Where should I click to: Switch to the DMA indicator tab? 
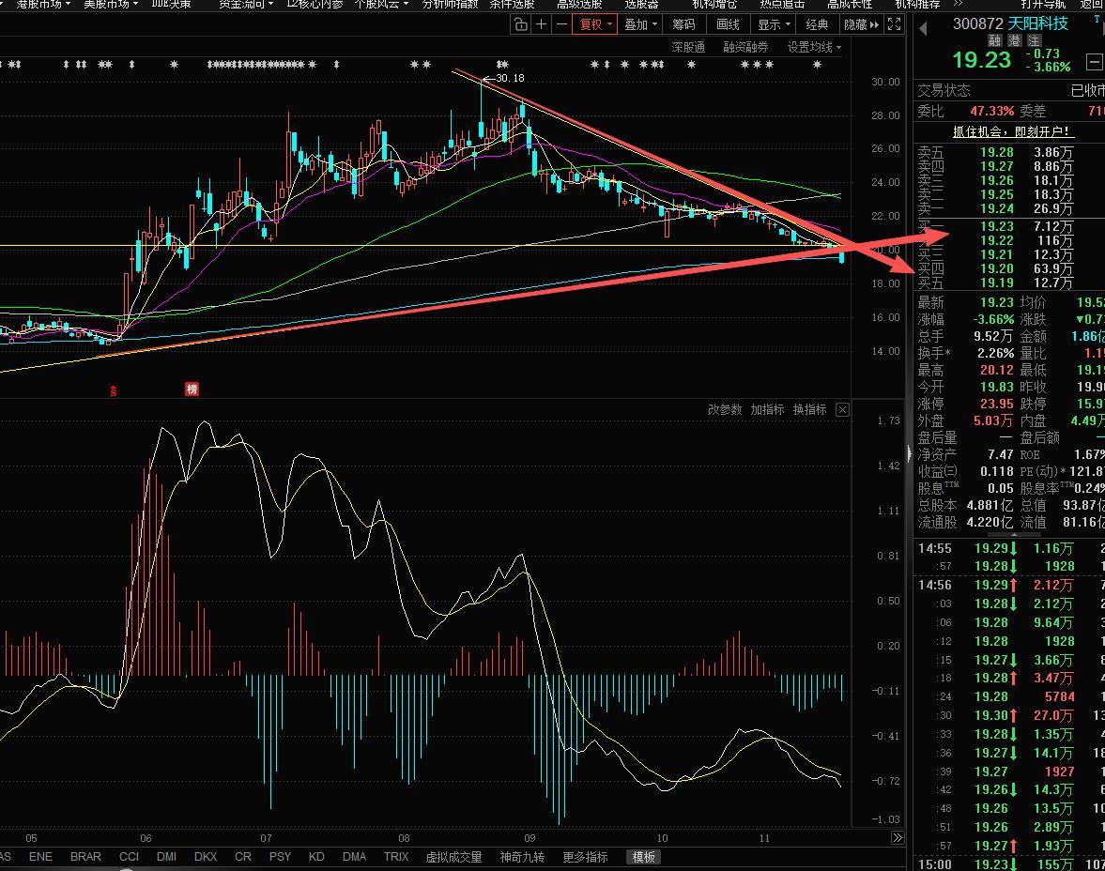point(354,857)
